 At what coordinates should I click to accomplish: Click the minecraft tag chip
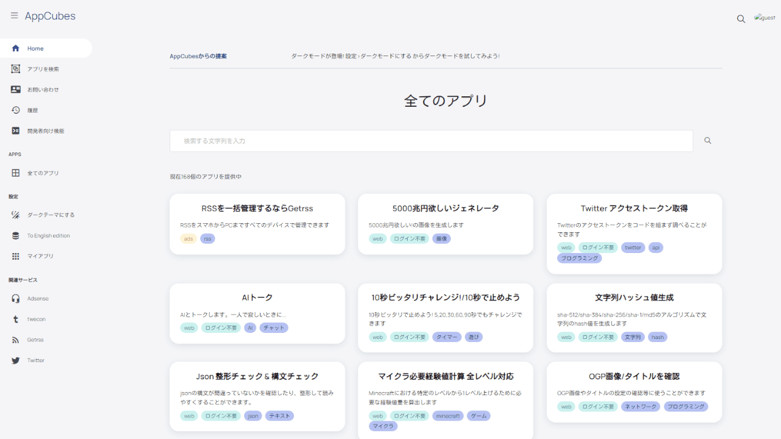click(x=448, y=416)
